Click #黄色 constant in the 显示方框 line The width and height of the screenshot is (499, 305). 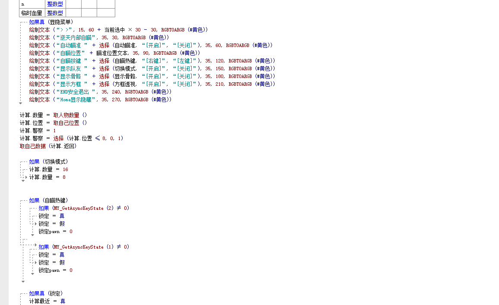(x=264, y=84)
